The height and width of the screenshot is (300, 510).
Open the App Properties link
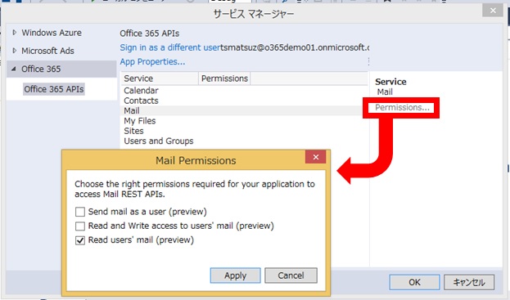[x=152, y=61]
